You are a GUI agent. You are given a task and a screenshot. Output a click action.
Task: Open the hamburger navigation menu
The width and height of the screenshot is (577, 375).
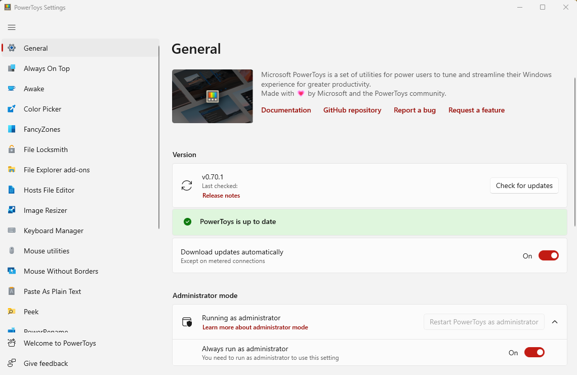(12, 27)
